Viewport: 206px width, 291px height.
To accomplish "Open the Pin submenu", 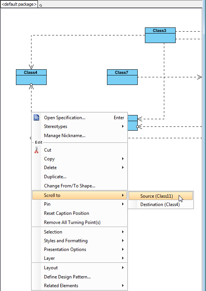I will 80,204.
